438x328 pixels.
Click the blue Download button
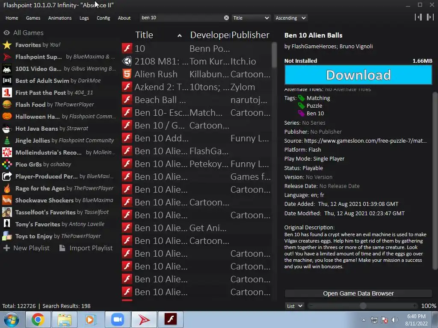[358, 75]
